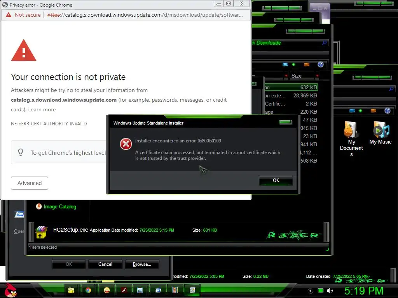Select the file row showing 28,869 KB
398x298 pixels.
291,95
